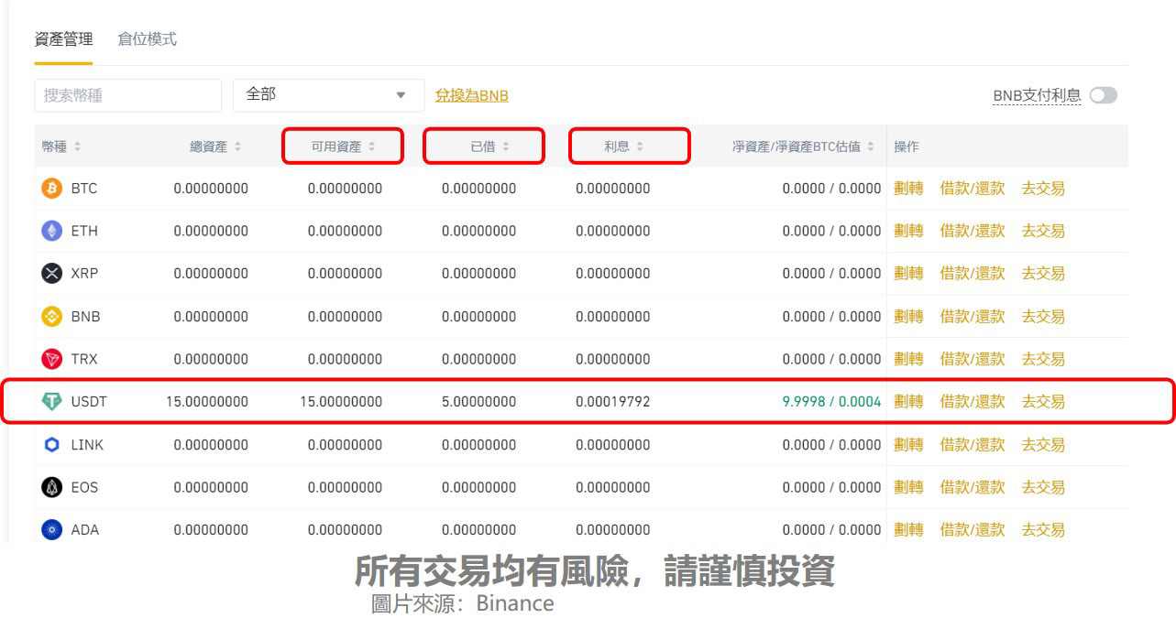Open 借款/還款 for the USDT row
Viewport: 1176px width, 629px height.
972,401
